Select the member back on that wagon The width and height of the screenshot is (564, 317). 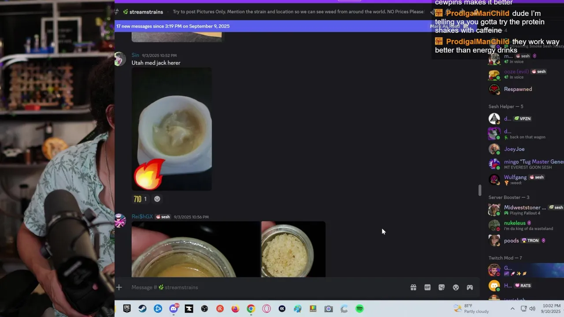tap(524, 134)
